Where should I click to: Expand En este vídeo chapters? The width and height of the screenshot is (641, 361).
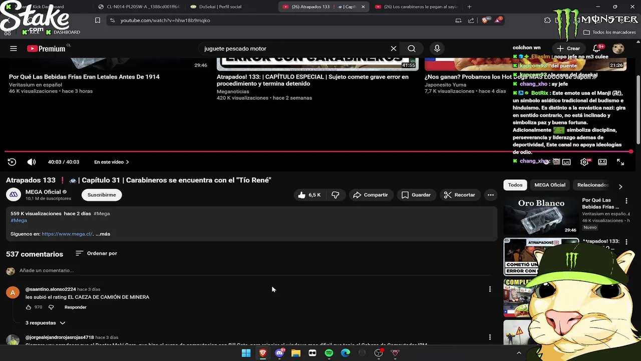coord(112,162)
